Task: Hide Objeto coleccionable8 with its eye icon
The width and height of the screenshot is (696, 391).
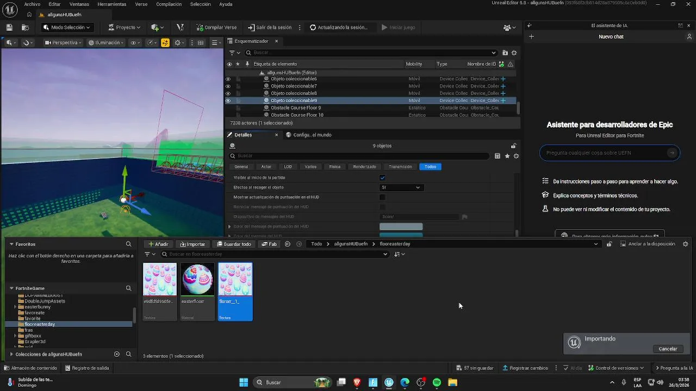Action: pyautogui.click(x=228, y=93)
